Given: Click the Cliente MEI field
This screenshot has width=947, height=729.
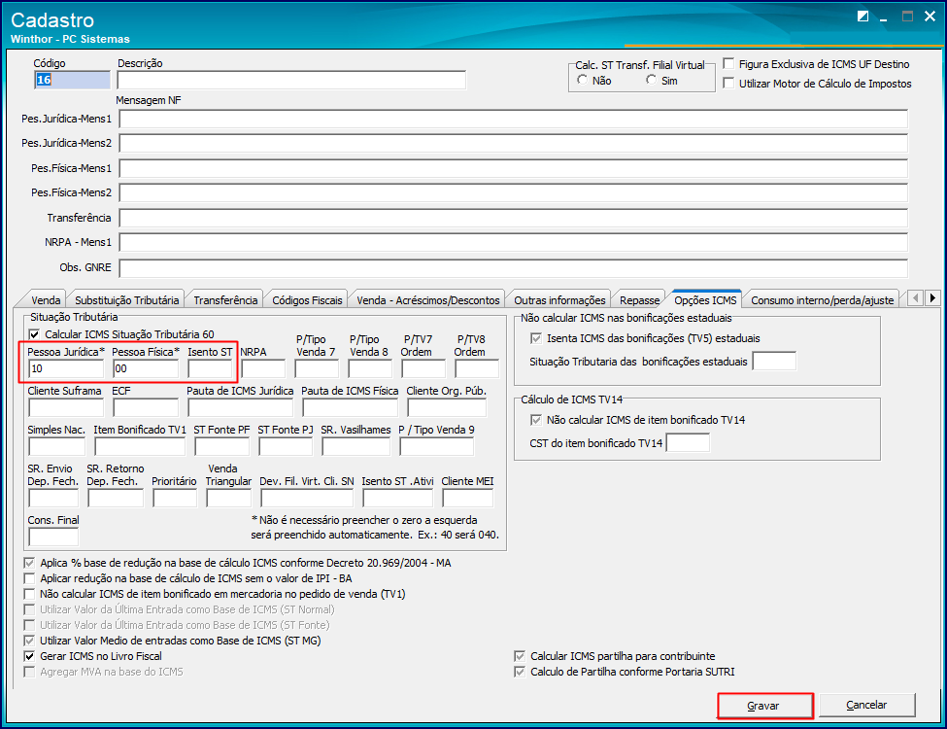Looking at the screenshot, I should pos(467,498).
